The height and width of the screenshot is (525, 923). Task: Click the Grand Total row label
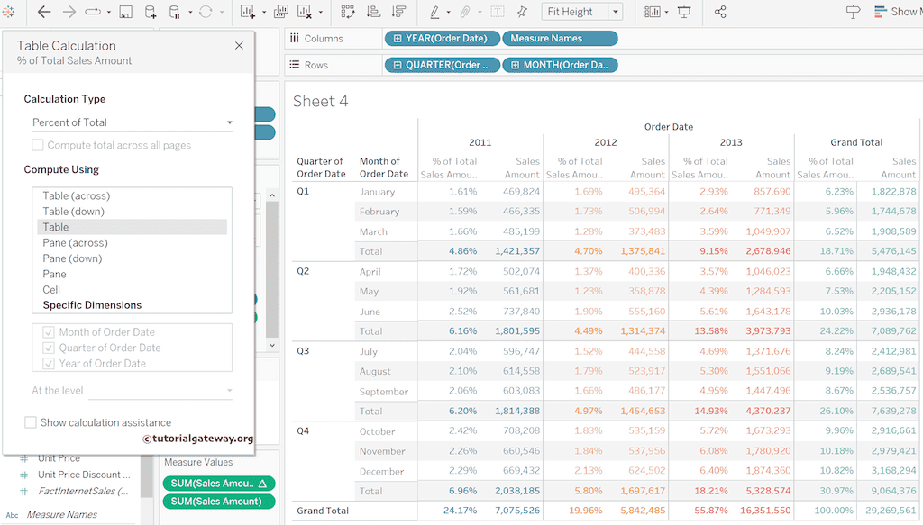coord(323,511)
